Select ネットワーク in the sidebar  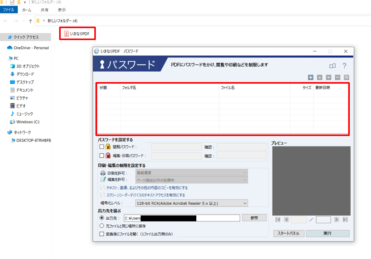tap(19, 132)
